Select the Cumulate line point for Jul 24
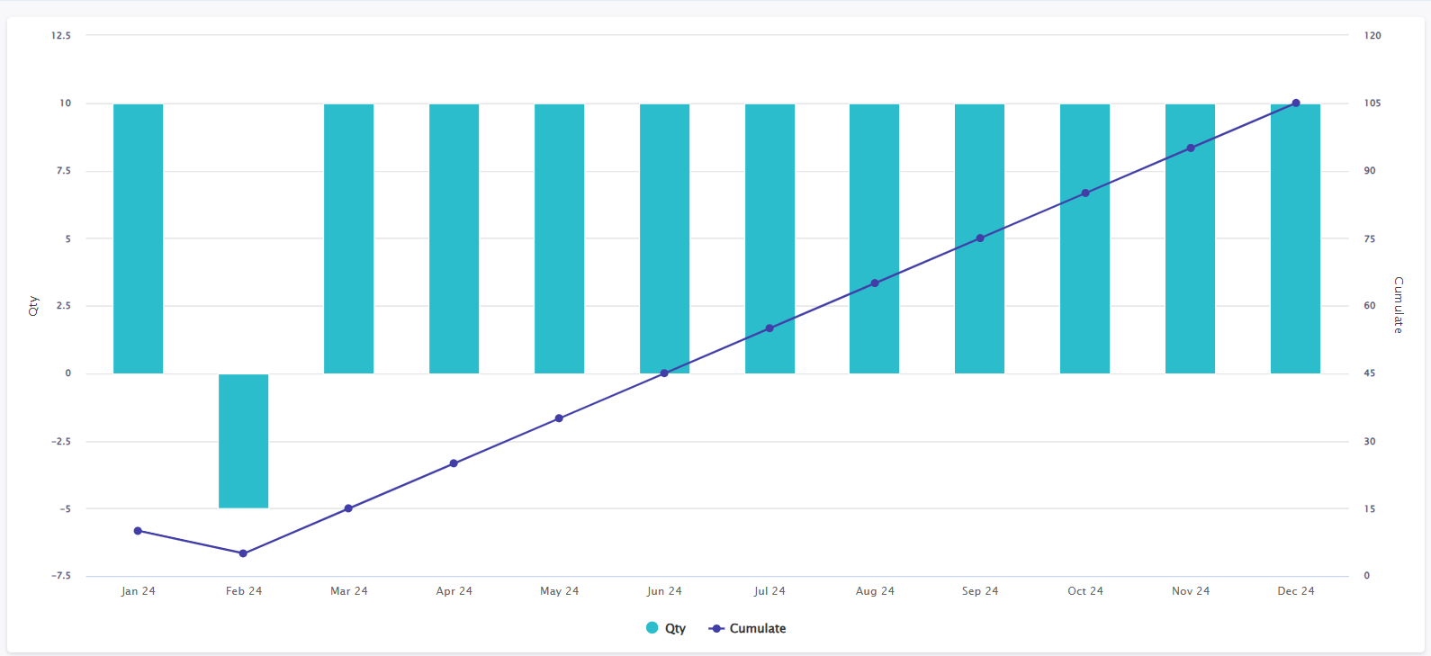This screenshot has height=656, width=1431. (769, 328)
